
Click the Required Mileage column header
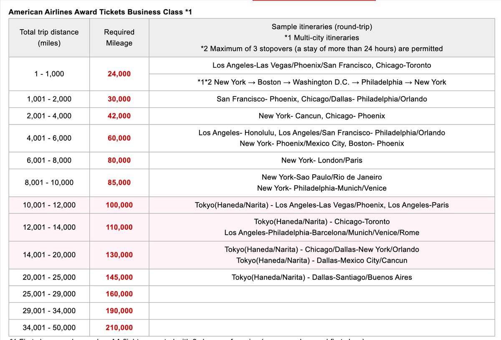point(119,38)
